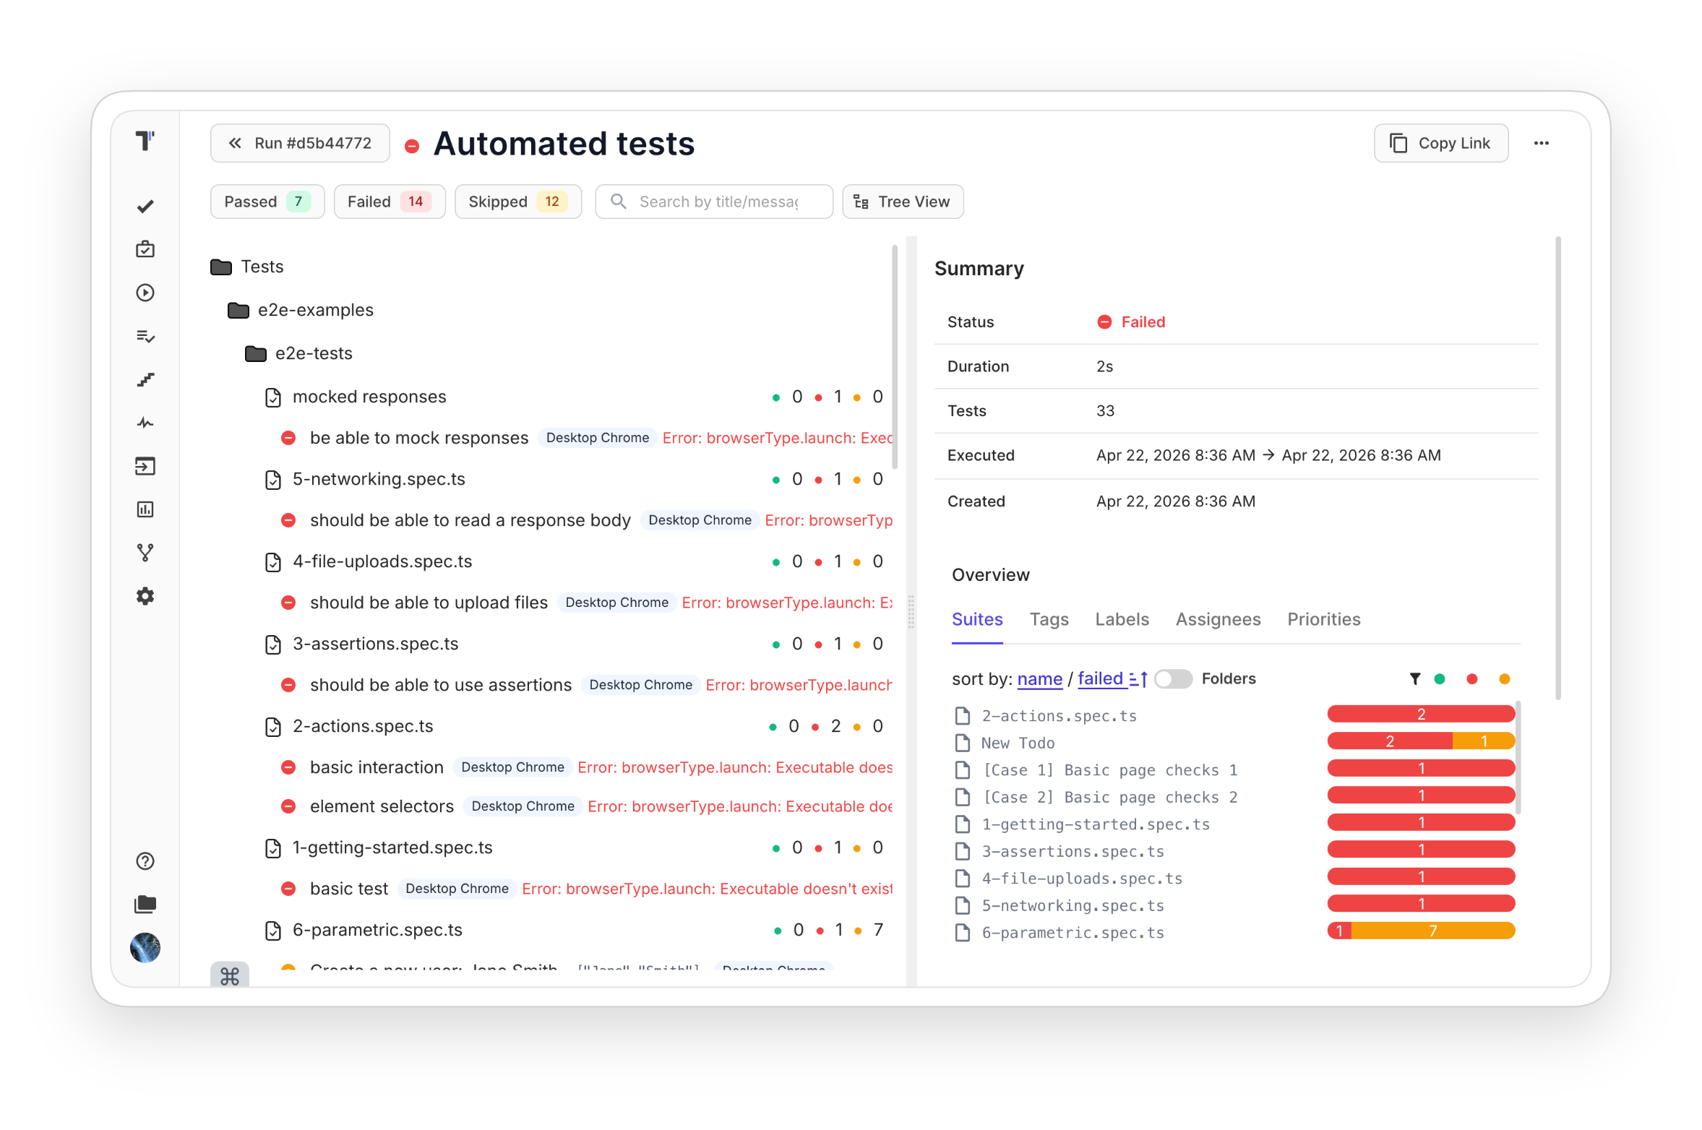Open the three-dots more options menu
The width and height of the screenshot is (1702, 1130).
point(1541,143)
